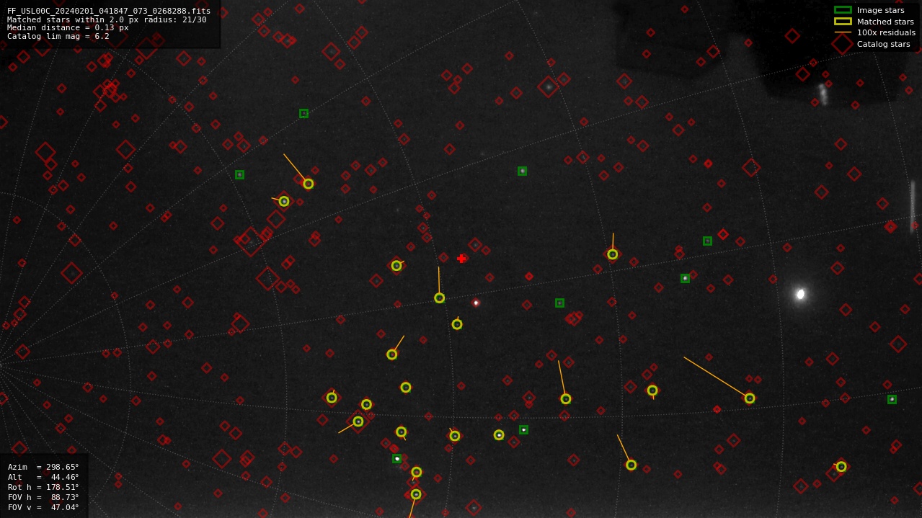Click the 'FOV v = 47.04°' readout
This screenshot has width=922, height=518.
tap(43, 507)
